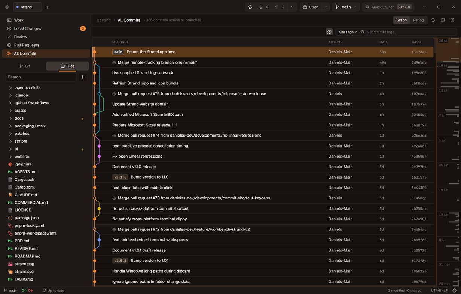
Task: Expand the website folder
Action: [x=22, y=157]
